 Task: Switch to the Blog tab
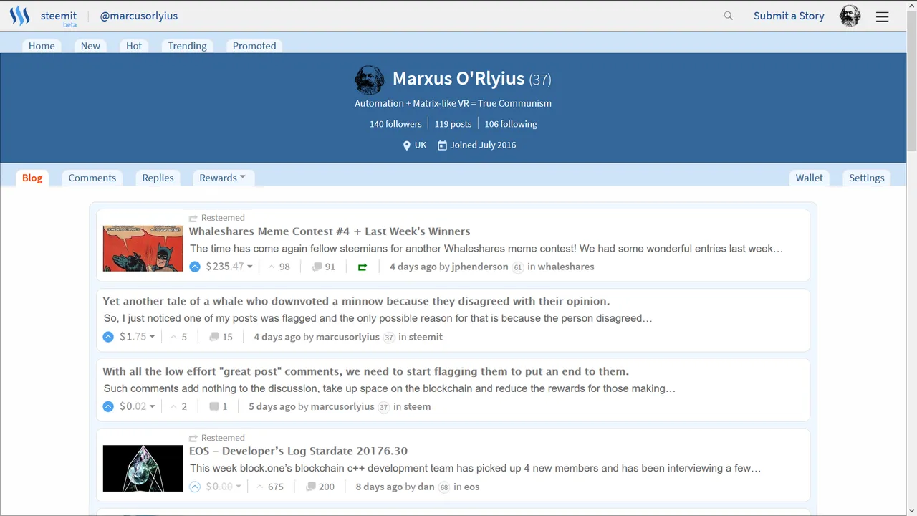(x=32, y=178)
